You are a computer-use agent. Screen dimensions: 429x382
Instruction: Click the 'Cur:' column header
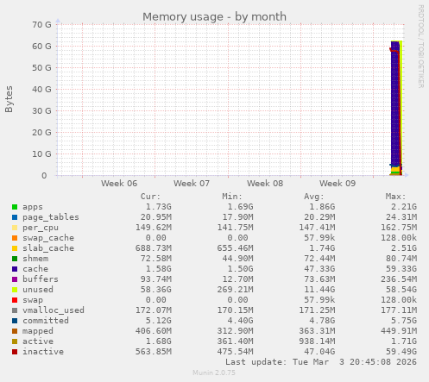pyautogui.click(x=150, y=197)
